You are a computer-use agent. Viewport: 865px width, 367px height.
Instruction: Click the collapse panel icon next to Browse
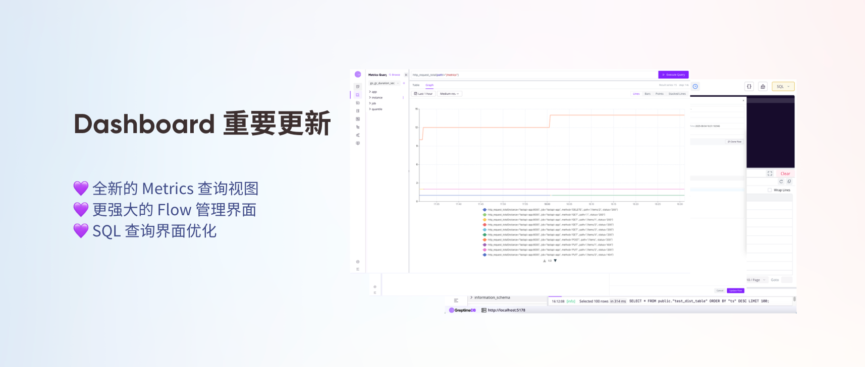pos(406,75)
